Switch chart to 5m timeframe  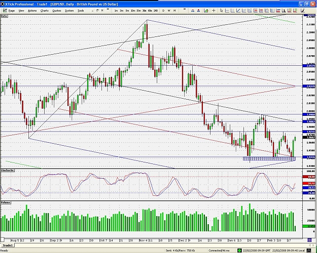click(127, 11)
